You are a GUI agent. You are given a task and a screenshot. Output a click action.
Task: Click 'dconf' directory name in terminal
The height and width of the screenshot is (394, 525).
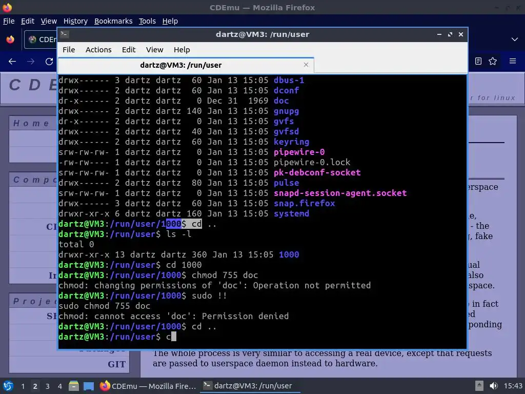coord(286,90)
